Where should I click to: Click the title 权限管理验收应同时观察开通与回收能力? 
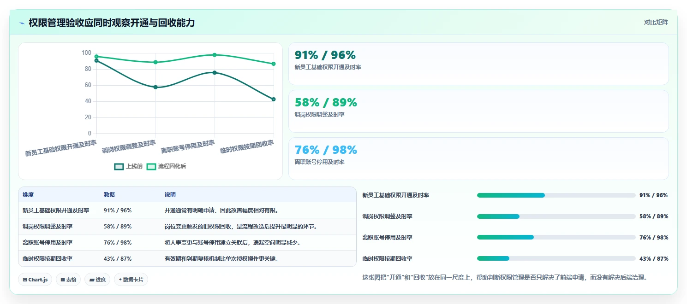(x=112, y=23)
